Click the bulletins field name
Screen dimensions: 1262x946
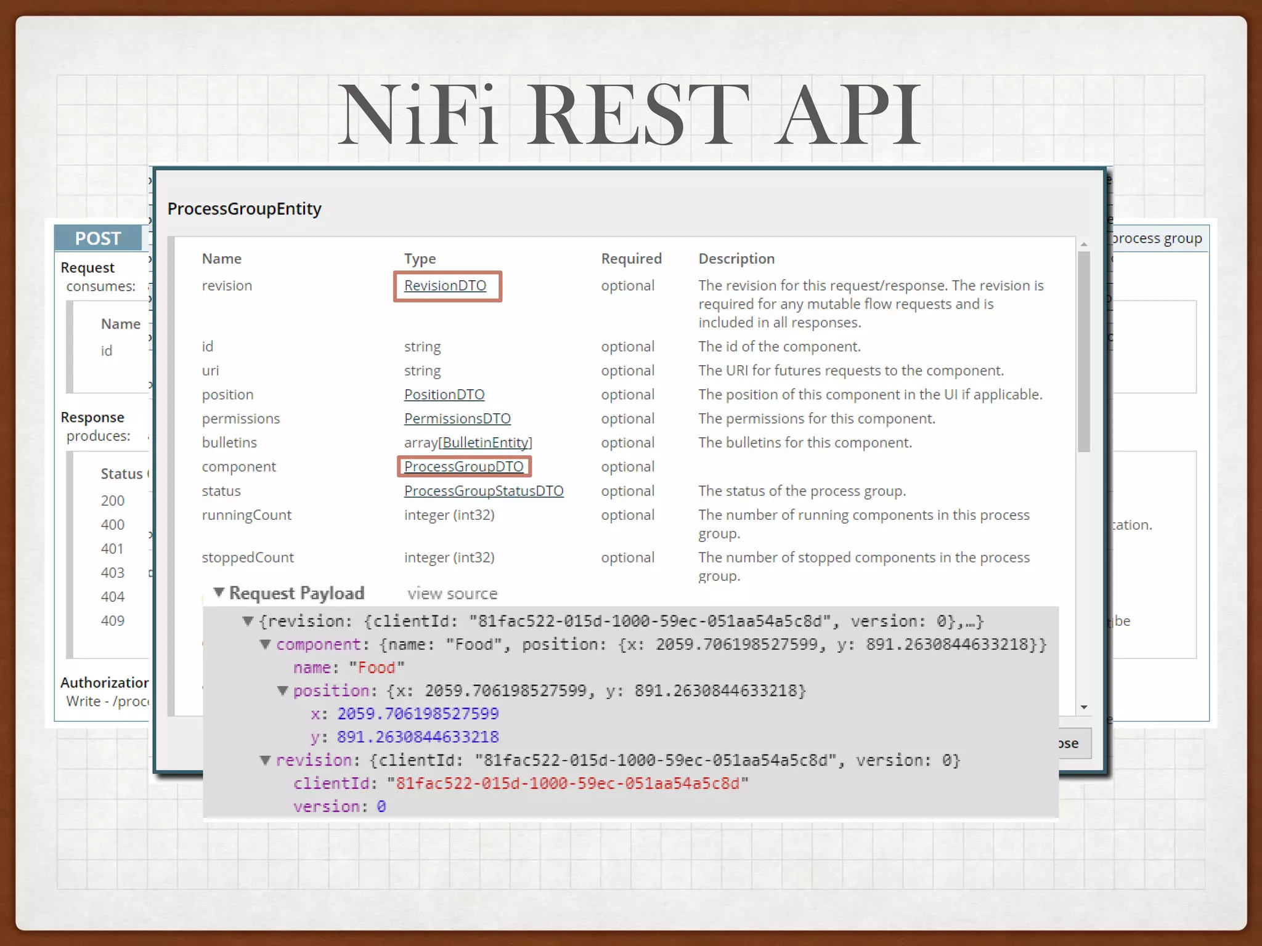pos(229,443)
